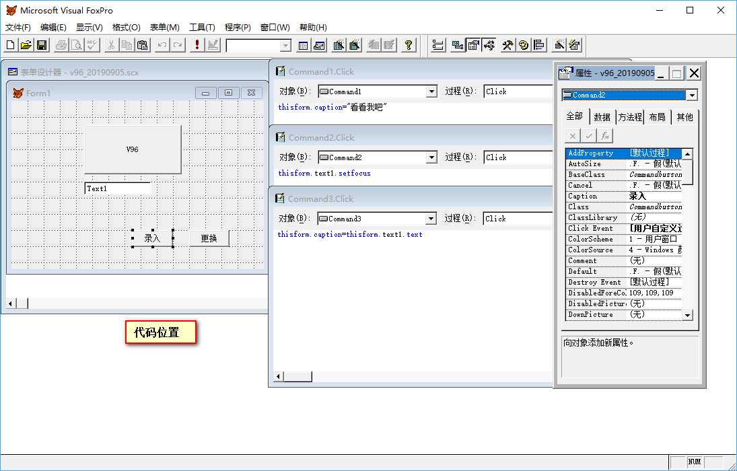The height and width of the screenshot is (471, 737).
Task: Click the Modify Form ruler icon
Action: coord(213,45)
